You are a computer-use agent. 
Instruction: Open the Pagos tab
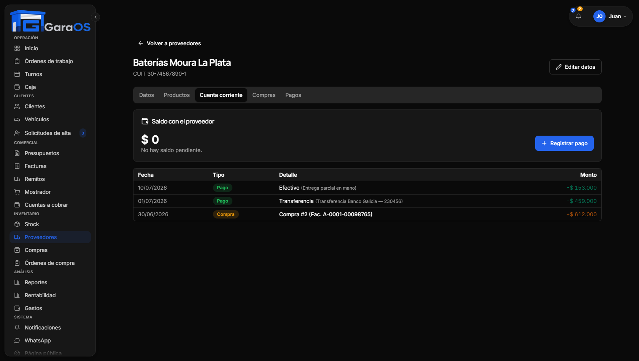[x=293, y=95]
